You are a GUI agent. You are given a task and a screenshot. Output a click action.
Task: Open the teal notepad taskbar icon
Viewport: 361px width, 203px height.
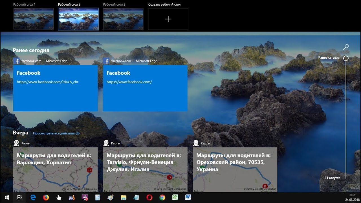tap(137, 197)
